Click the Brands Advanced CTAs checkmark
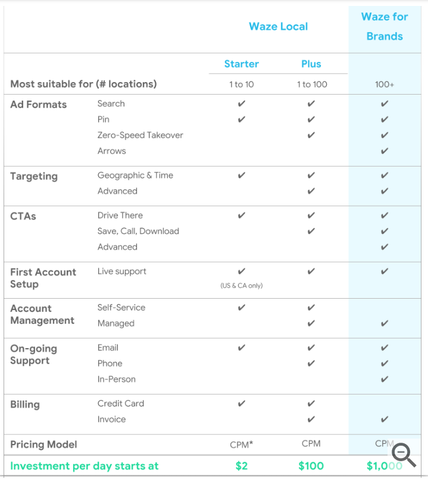 coord(385,247)
